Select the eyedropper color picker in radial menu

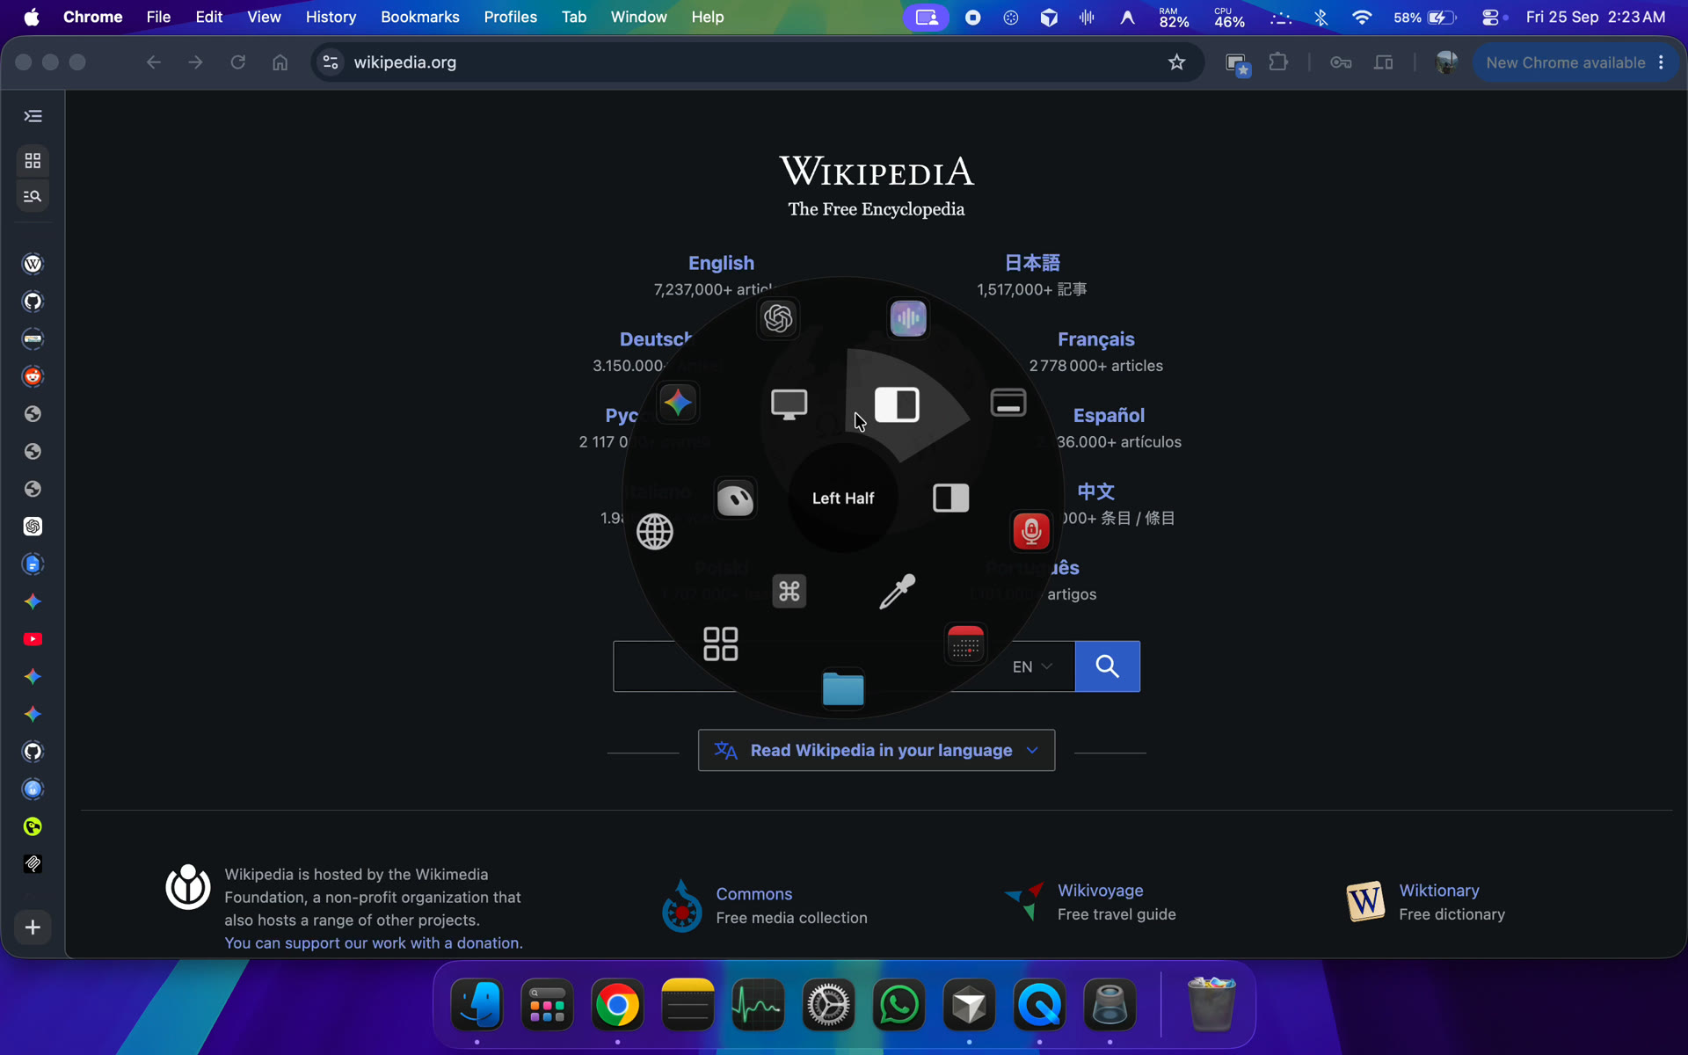tap(898, 591)
